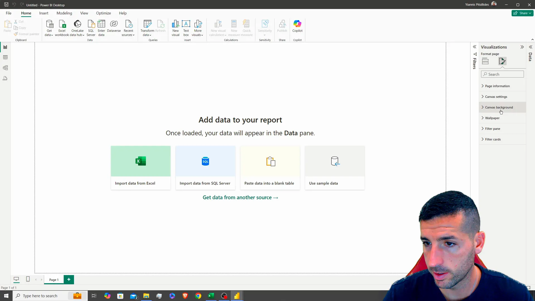Open the Get data source menu
Screen dimensions: 535x301
[x=49, y=28]
